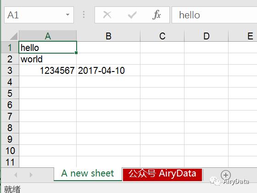
Task: Select row 7 header
Action: [10, 116]
